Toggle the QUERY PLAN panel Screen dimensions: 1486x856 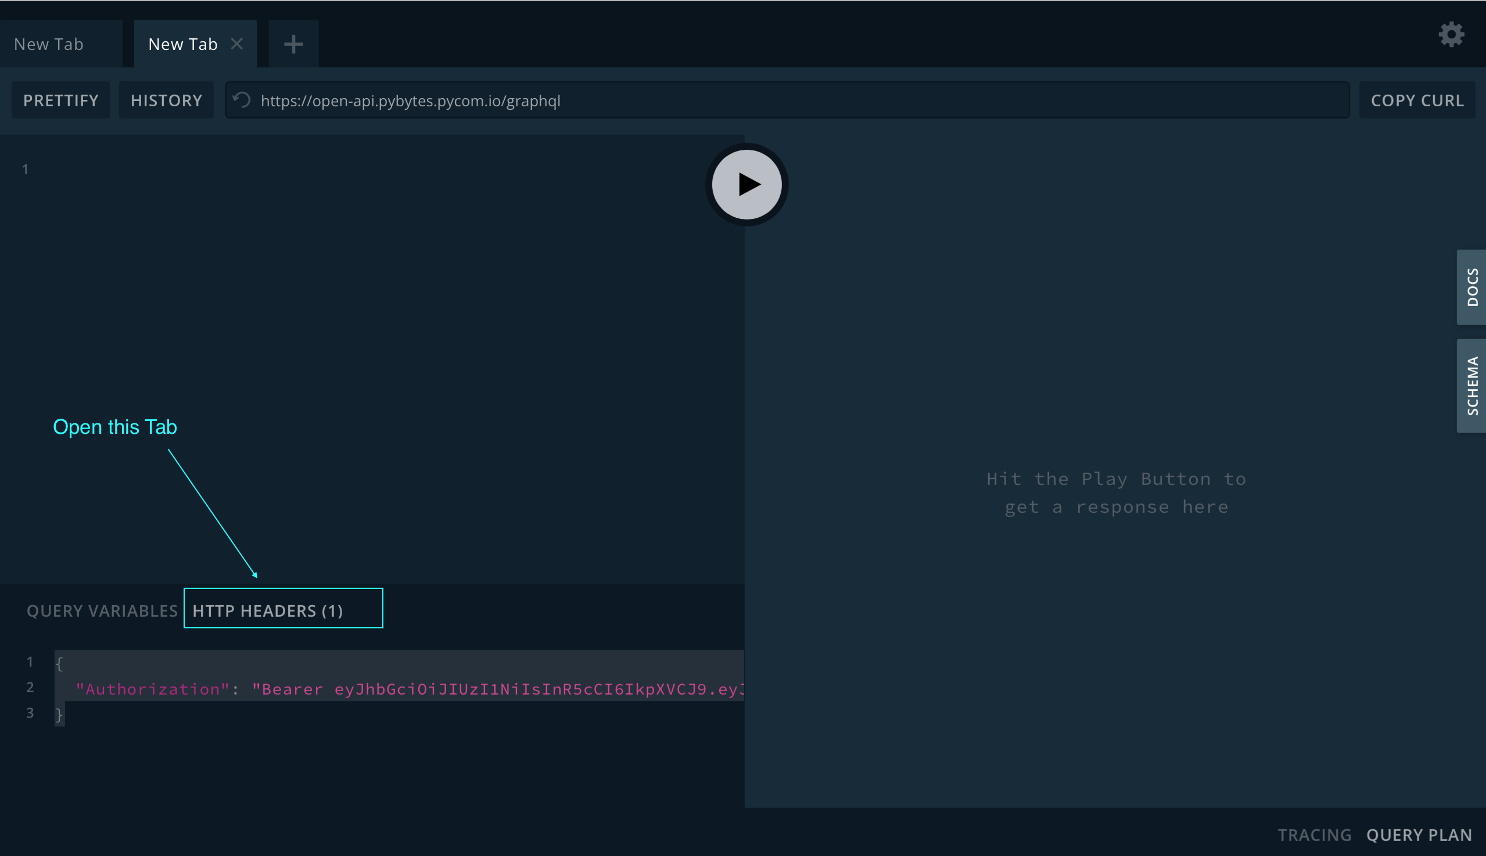coord(1419,835)
